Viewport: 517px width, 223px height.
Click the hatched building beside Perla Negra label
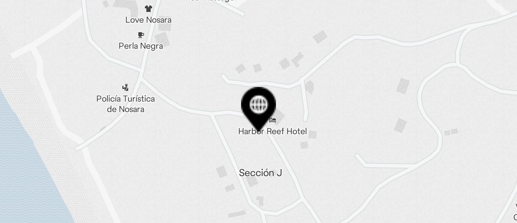click(x=162, y=38)
